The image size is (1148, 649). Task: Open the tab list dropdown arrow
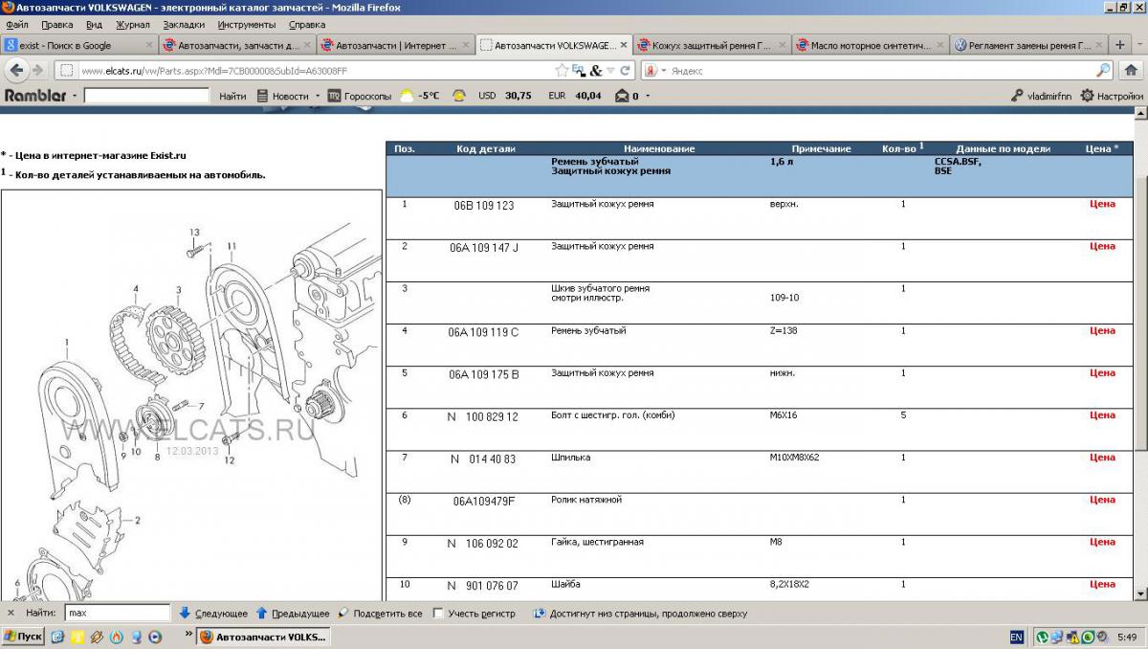point(1139,45)
